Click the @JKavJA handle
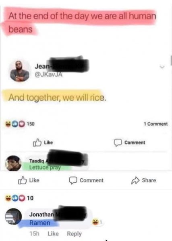The image size is (172, 241). click(x=49, y=75)
